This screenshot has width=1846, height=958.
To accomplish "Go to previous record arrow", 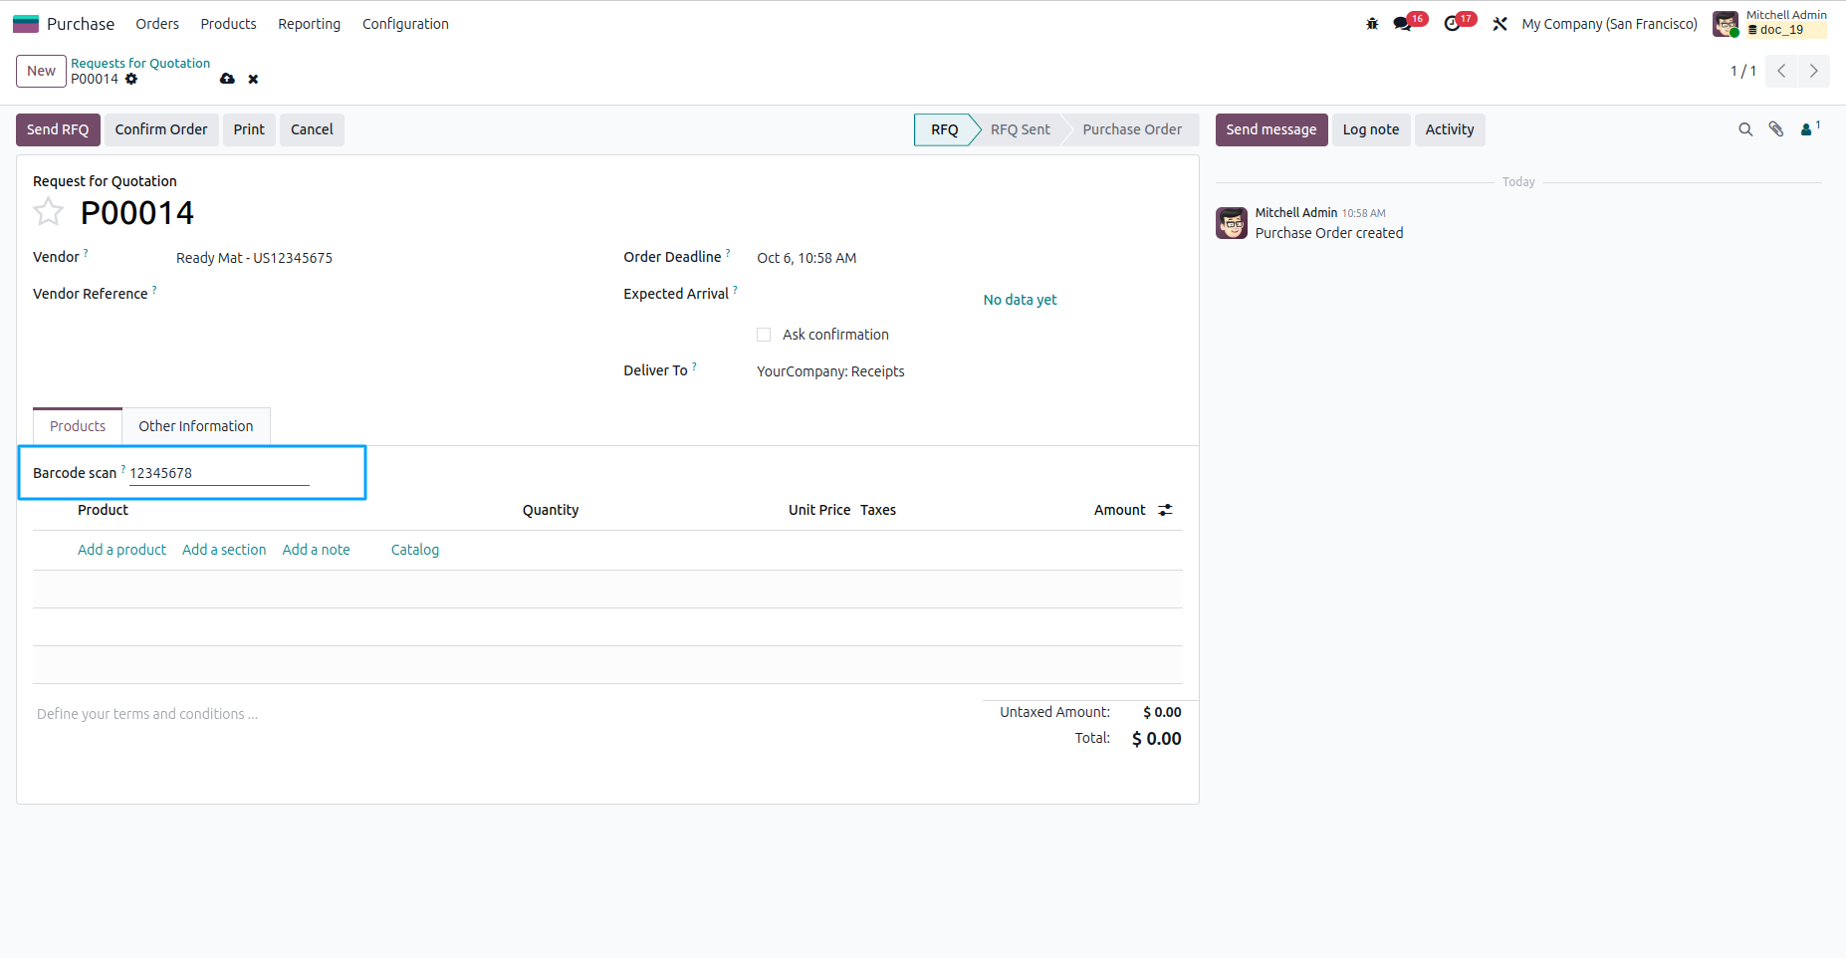I will (x=1781, y=71).
